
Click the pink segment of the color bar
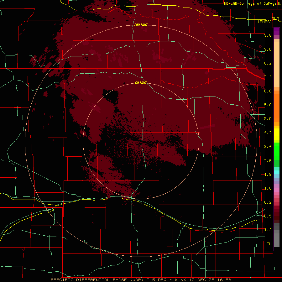point(277,190)
